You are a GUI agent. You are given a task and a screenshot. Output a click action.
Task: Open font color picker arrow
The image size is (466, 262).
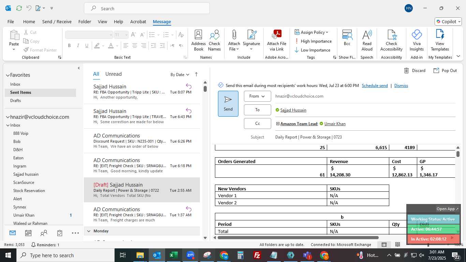click(x=117, y=45)
